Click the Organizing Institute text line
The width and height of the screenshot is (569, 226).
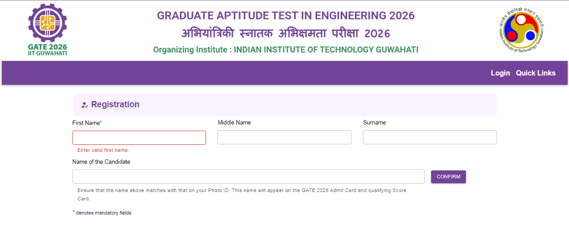tap(286, 49)
